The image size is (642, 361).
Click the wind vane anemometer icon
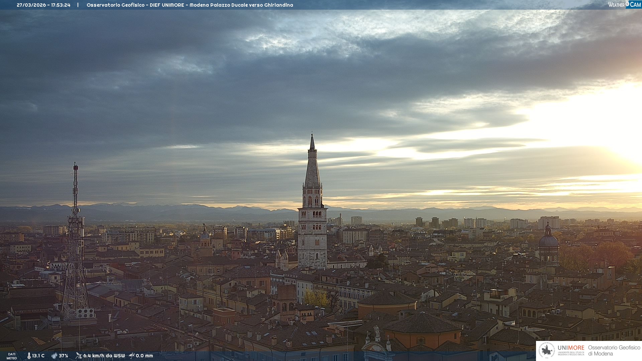(x=79, y=356)
